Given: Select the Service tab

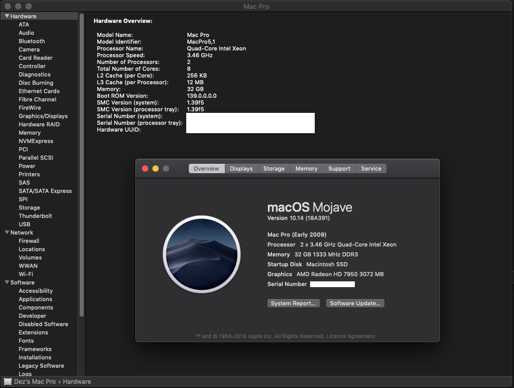Looking at the screenshot, I should (371, 169).
